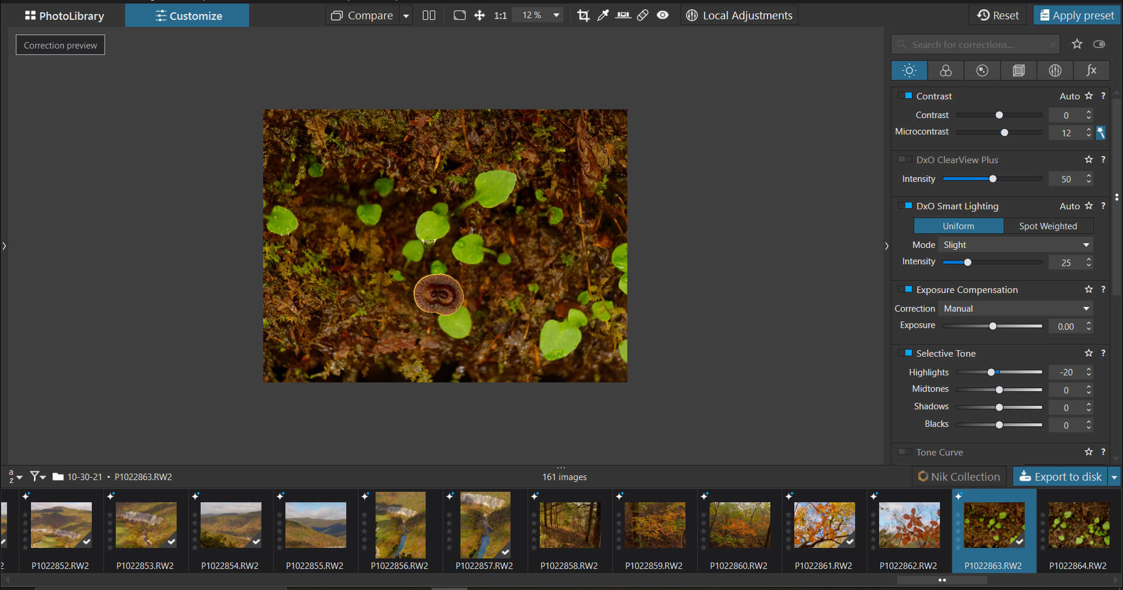Select the Crop tool
Screen dimensions: 1123x590
[x=583, y=16]
